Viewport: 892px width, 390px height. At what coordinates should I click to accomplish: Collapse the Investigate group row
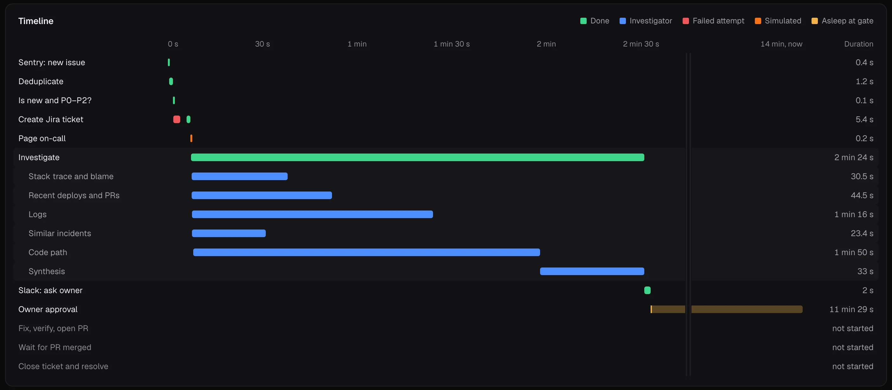click(446, 157)
